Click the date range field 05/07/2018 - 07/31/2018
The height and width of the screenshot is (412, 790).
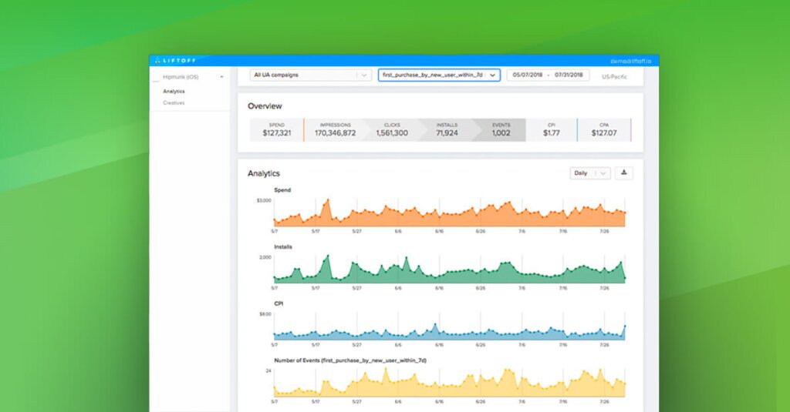click(x=548, y=75)
